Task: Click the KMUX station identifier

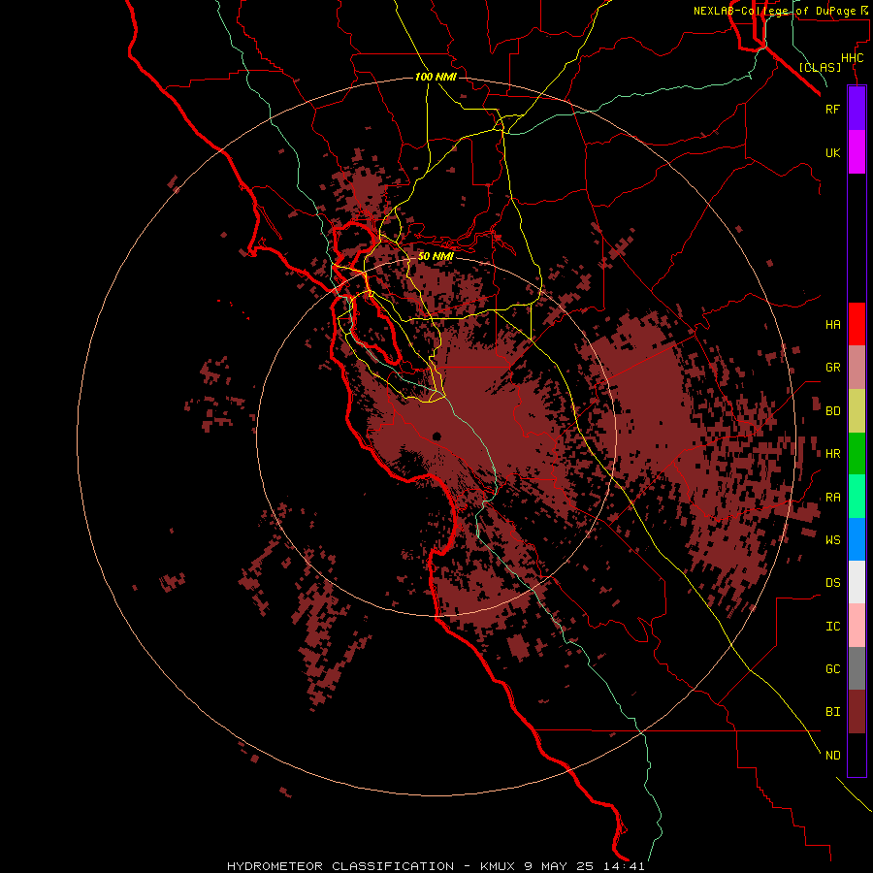Action: [x=500, y=866]
